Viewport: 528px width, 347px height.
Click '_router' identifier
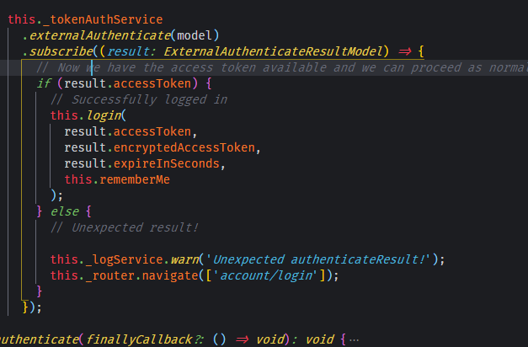[110, 275]
